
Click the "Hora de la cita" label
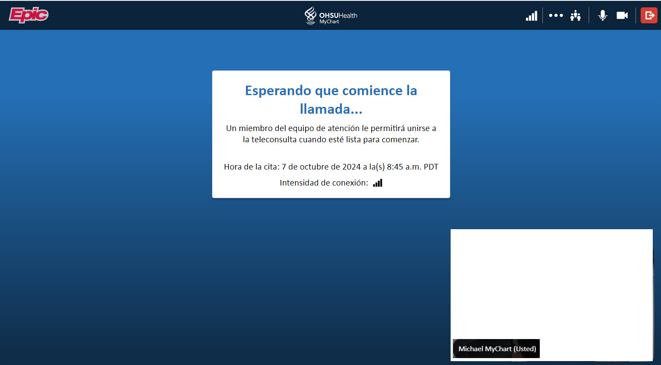(x=251, y=167)
